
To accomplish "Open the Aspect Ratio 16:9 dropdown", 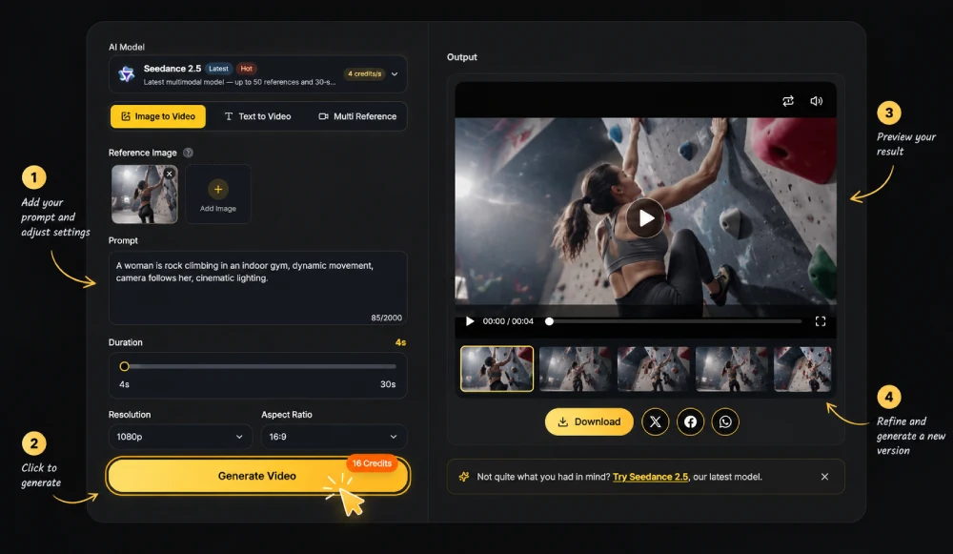I will tap(334, 437).
